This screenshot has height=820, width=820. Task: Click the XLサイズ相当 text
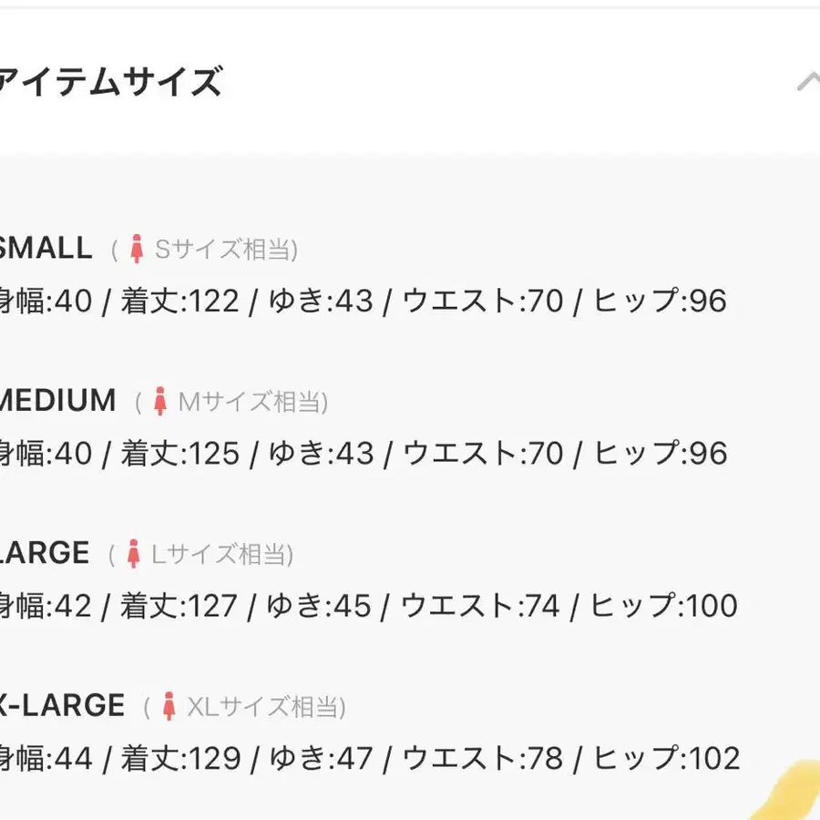266,707
